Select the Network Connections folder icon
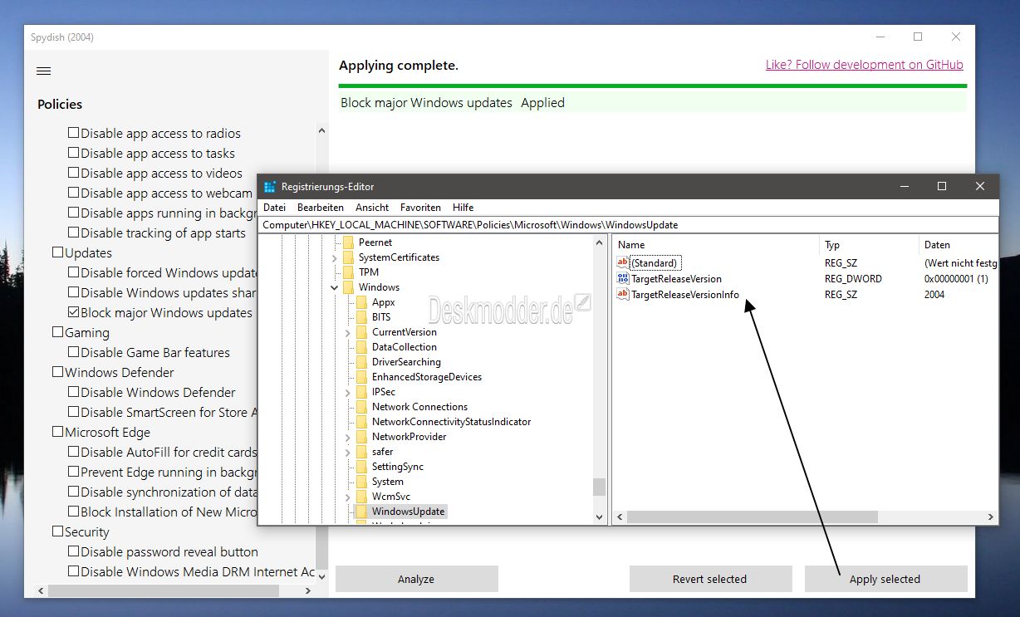The height and width of the screenshot is (617, 1020). click(x=361, y=407)
